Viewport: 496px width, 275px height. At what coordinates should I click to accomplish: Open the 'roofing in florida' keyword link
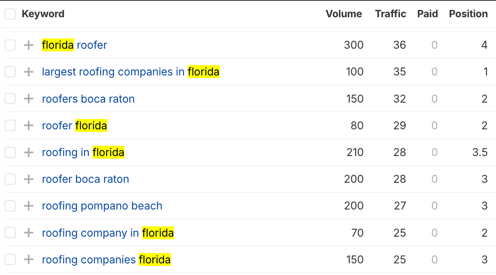pos(83,152)
